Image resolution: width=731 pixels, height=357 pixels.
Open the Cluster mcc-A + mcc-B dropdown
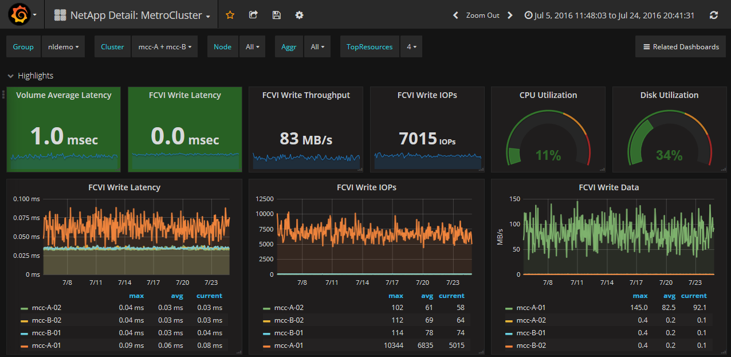[x=164, y=47]
